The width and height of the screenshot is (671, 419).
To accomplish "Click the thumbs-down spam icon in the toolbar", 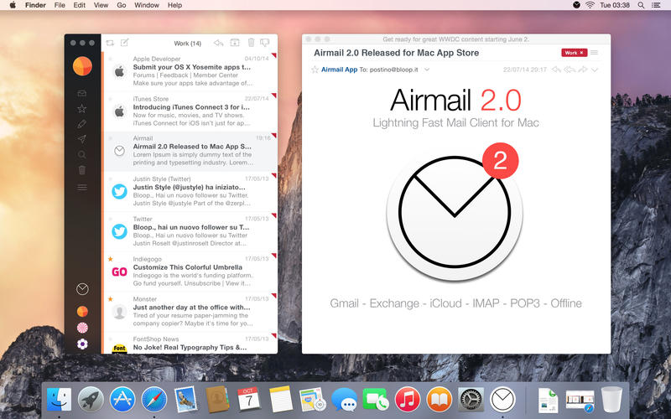I will pos(264,43).
